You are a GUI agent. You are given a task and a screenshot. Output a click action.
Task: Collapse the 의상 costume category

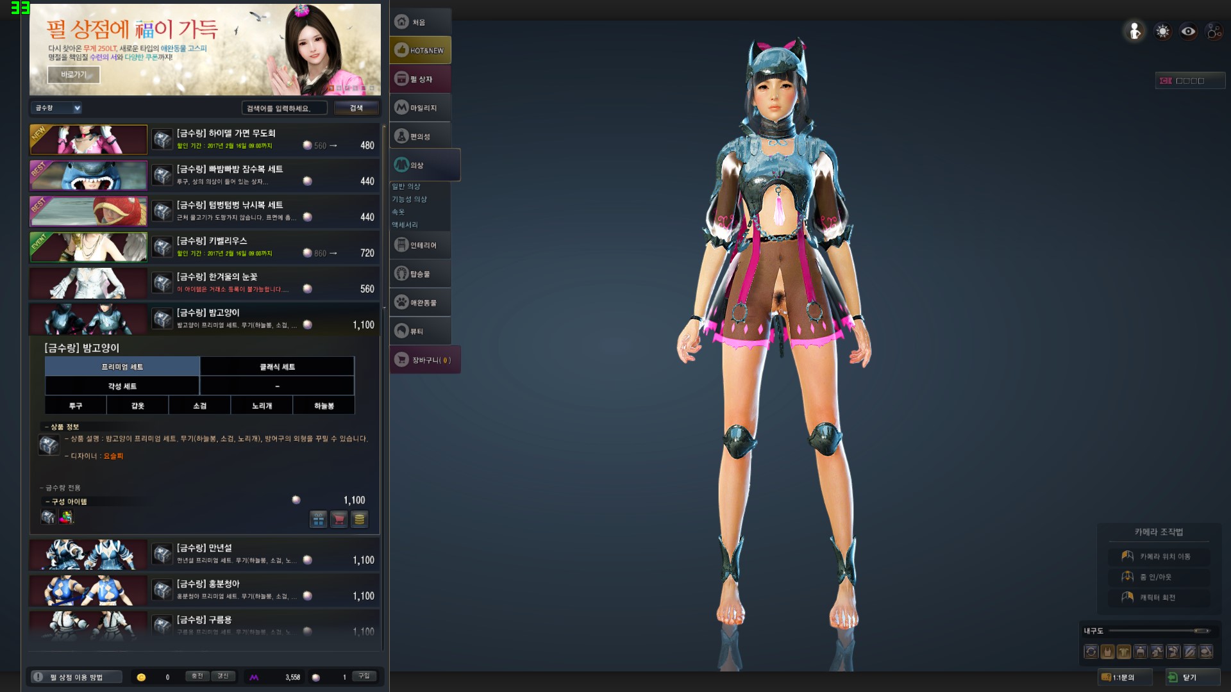point(424,165)
